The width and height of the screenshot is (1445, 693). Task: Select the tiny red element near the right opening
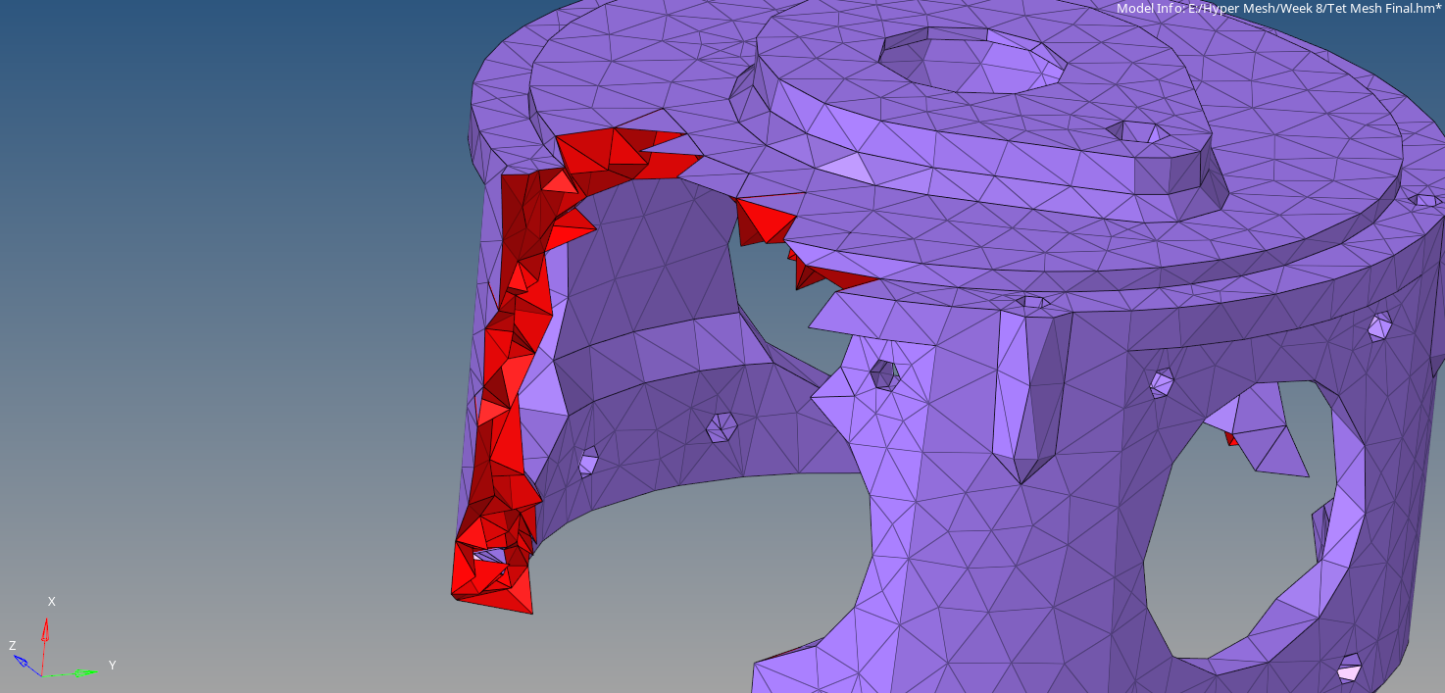[1231, 439]
